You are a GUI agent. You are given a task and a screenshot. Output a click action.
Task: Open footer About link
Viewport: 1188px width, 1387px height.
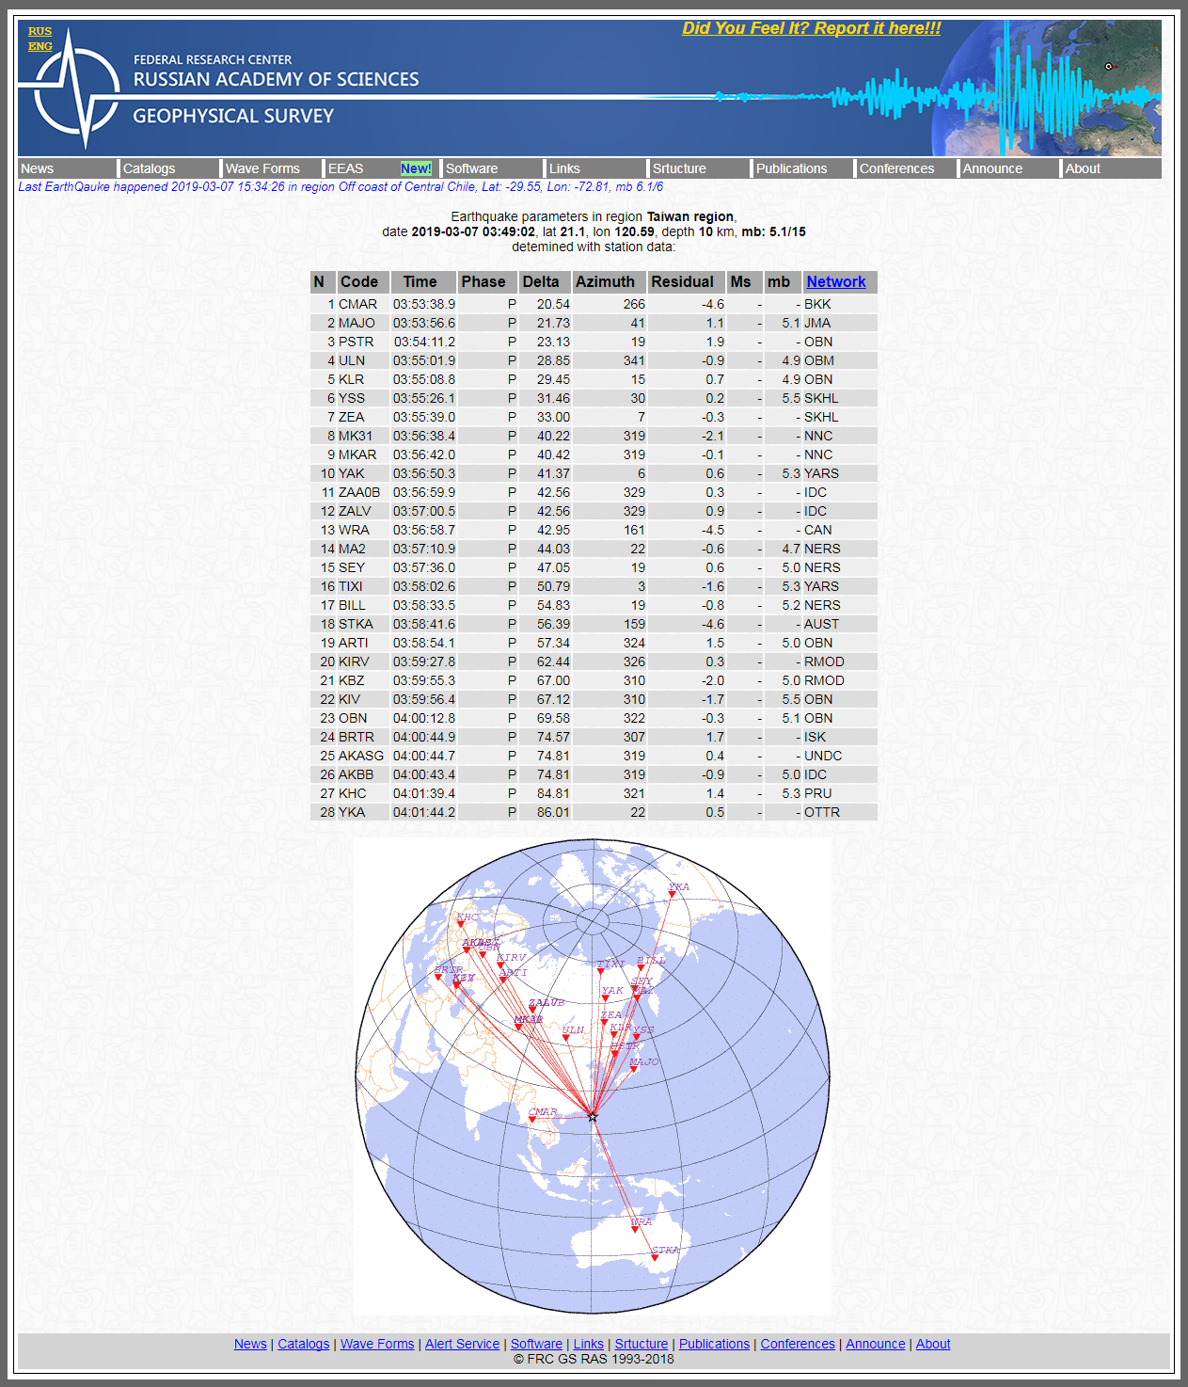[933, 1344]
